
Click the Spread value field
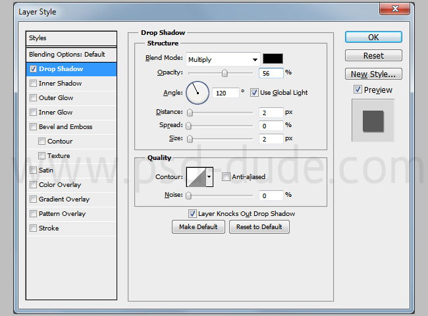pyautogui.click(x=271, y=126)
